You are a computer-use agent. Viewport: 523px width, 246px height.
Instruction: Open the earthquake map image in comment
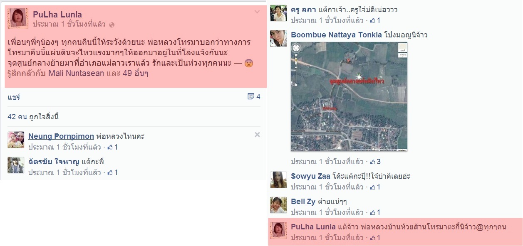(349, 96)
